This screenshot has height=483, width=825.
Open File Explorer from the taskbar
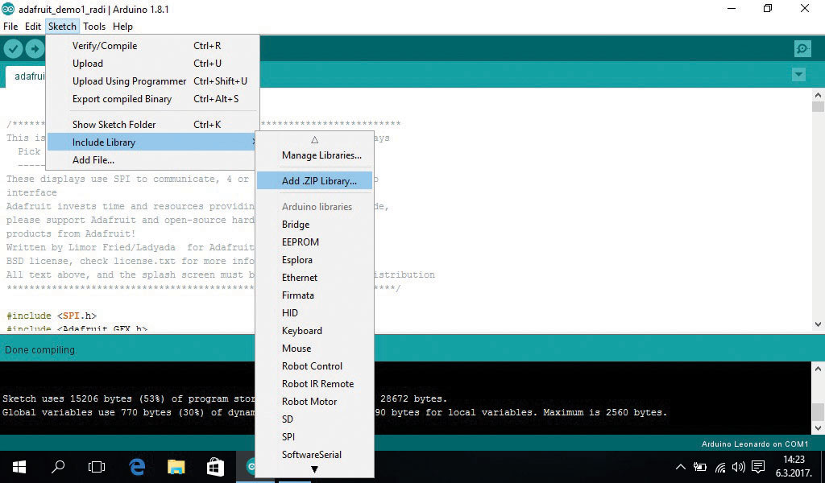(176, 466)
